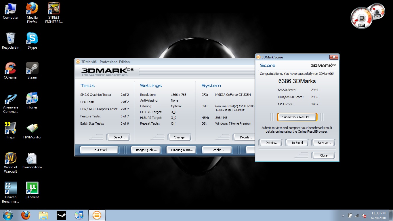
Task: Open the network signal tray icon
Action: coord(357,216)
